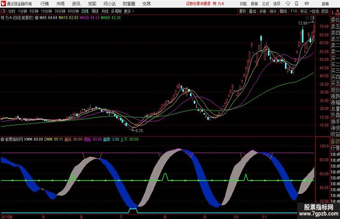The height and width of the screenshot is (219, 340).
Task: Switch to the 分时 period tab
Action: coord(12,11)
